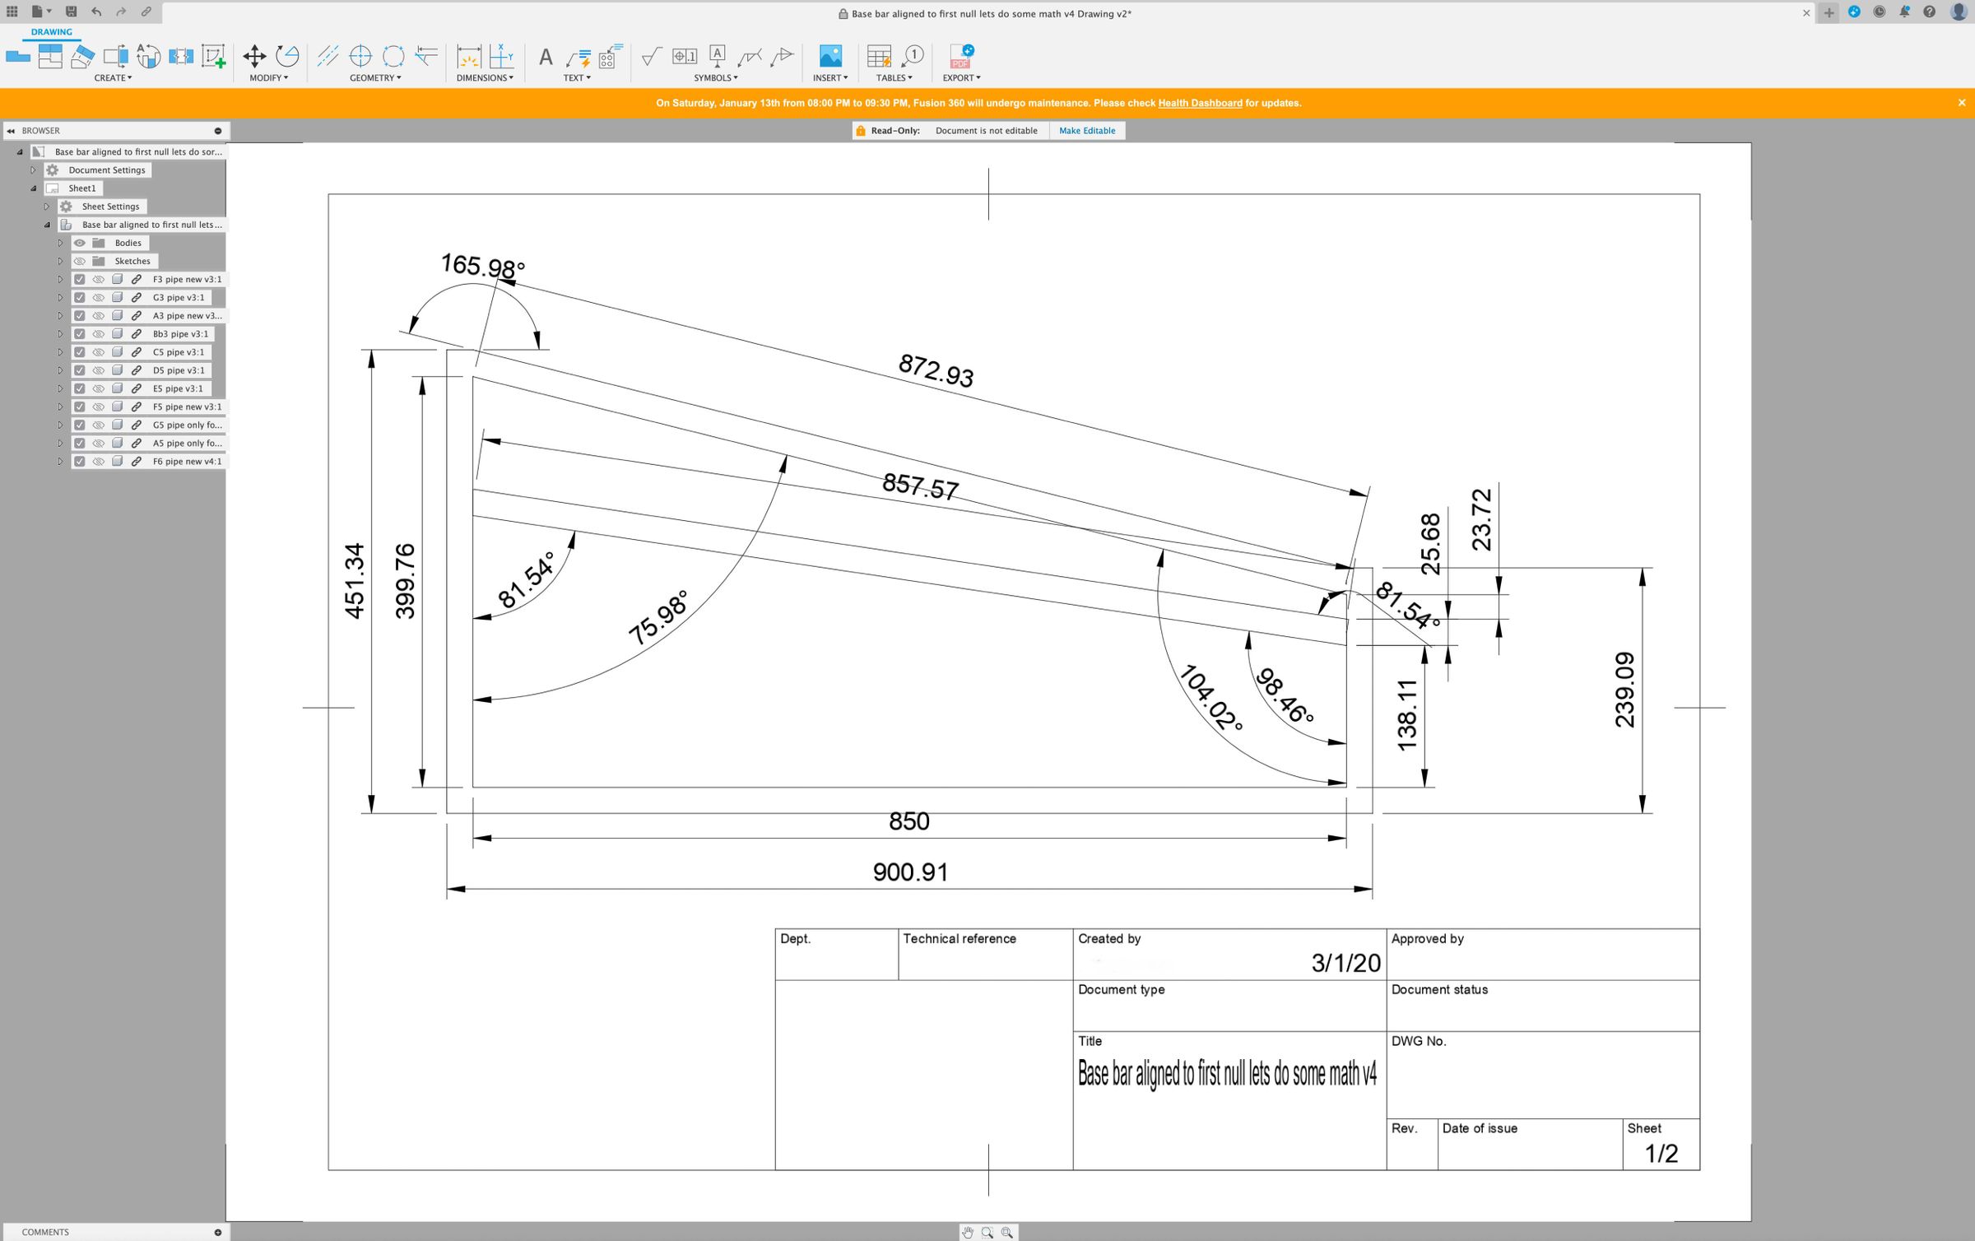Select the Ordinate Dimension tool
Screen dimensions: 1975x1241
(501, 56)
